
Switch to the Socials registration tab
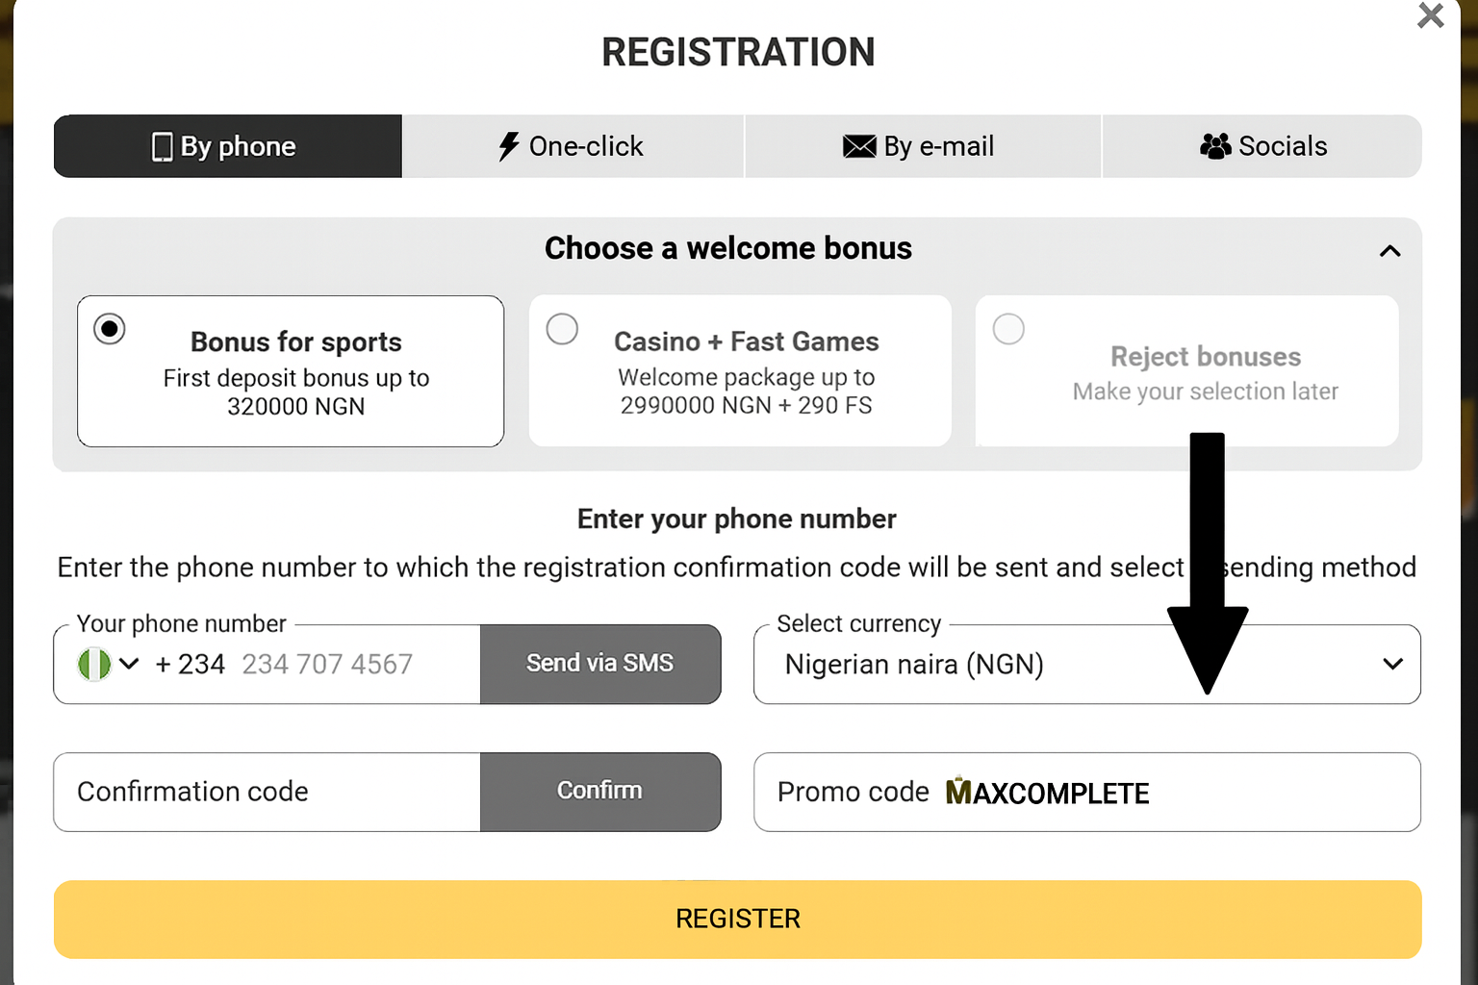click(1262, 145)
